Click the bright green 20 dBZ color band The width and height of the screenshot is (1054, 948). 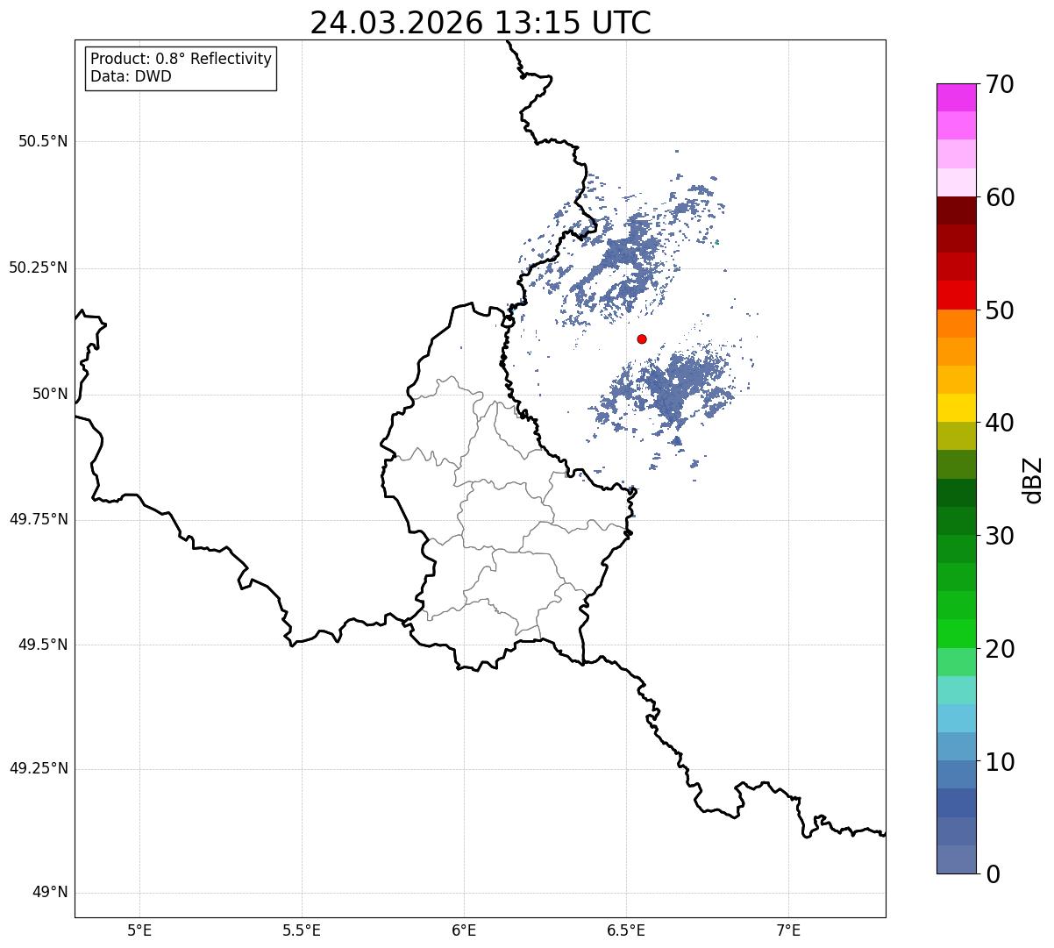956,634
